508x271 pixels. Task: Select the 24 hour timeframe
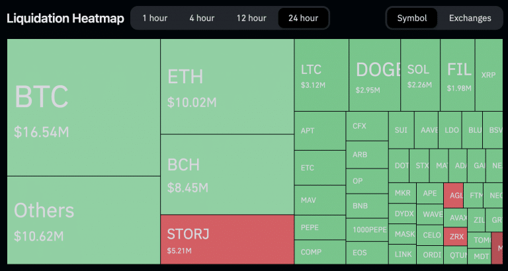304,18
